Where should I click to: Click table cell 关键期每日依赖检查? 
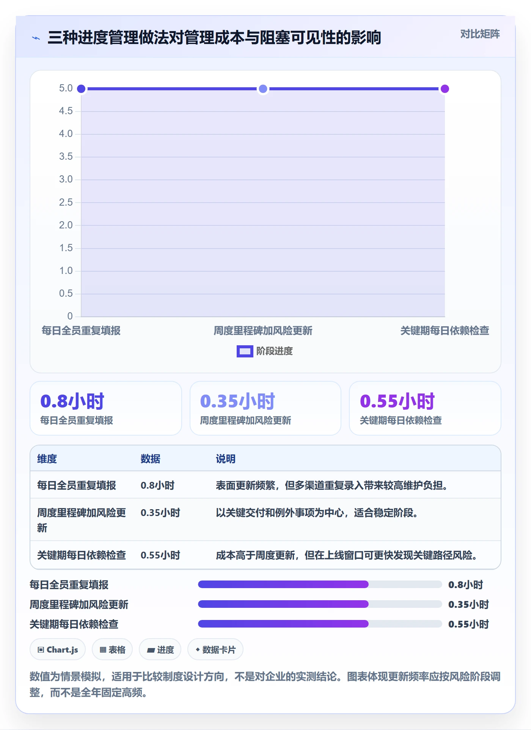tap(82, 555)
